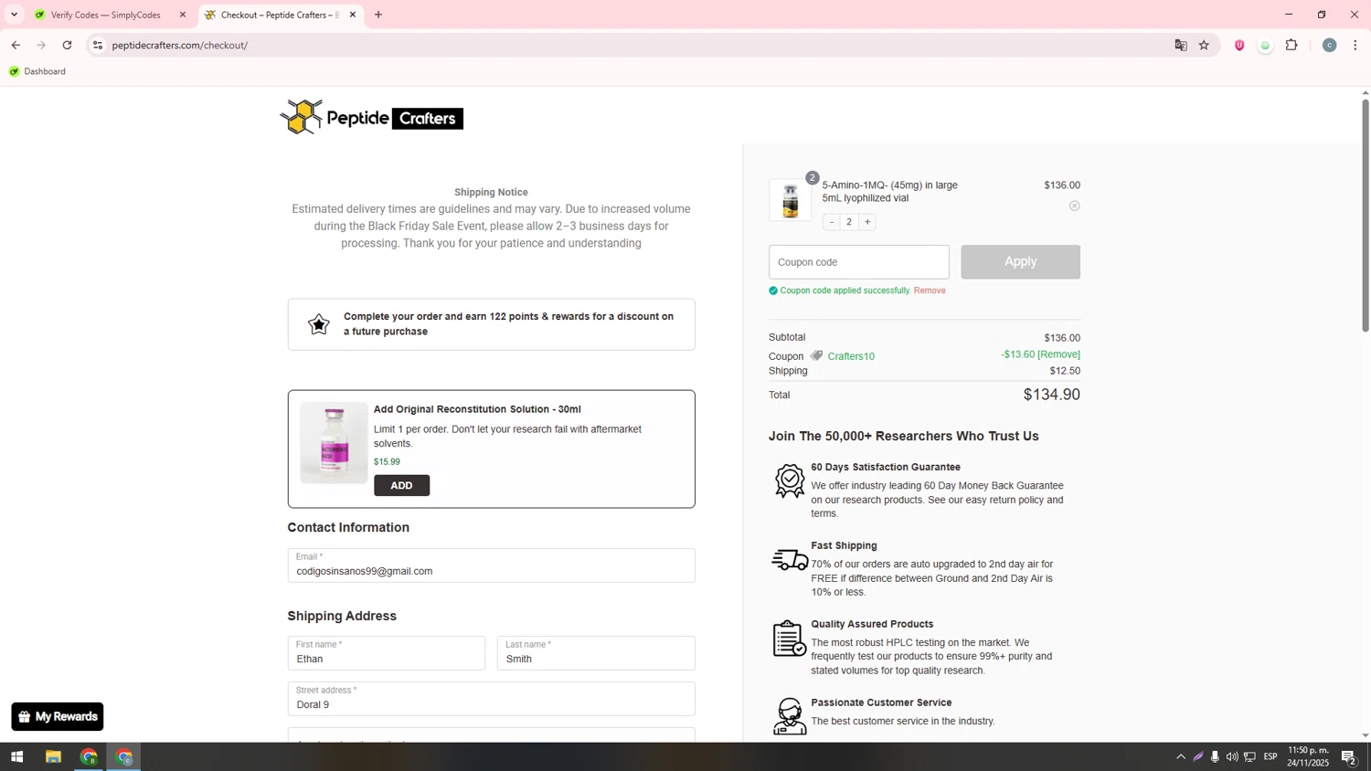Select the Checkout Peptide Crafters tab

(x=279, y=15)
